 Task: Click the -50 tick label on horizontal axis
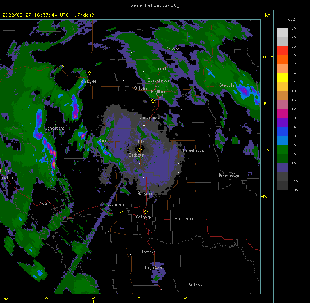pyautogui.click(x=92, y=298)
